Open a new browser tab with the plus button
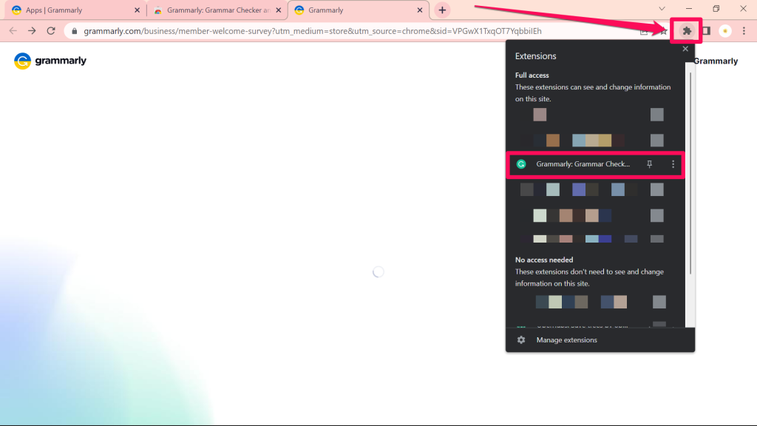Viewport: 757px width, 426px height. point(442,10)
